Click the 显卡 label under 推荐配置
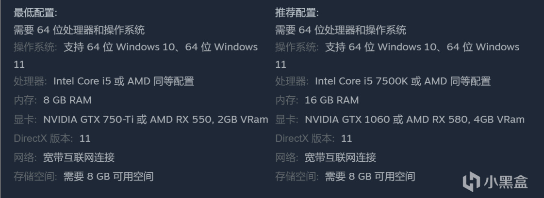This screenshot has width=544, height=198. (x=286, y=120)
